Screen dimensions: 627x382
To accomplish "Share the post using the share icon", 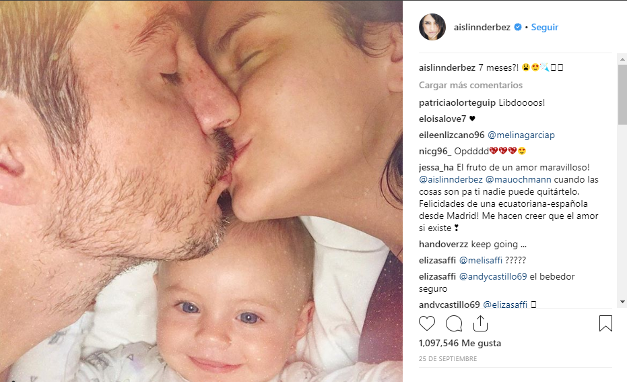I will pos(480,323).
